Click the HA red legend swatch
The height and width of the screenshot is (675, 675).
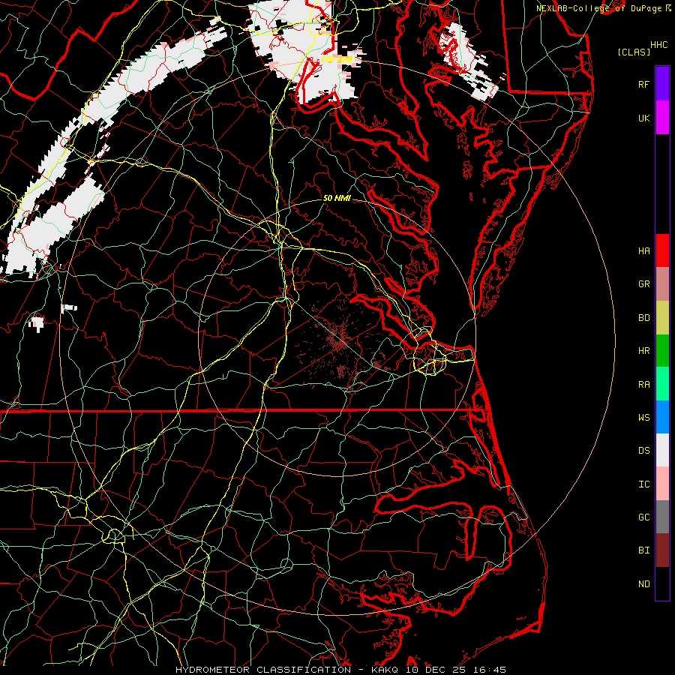[x=662, y=250]
